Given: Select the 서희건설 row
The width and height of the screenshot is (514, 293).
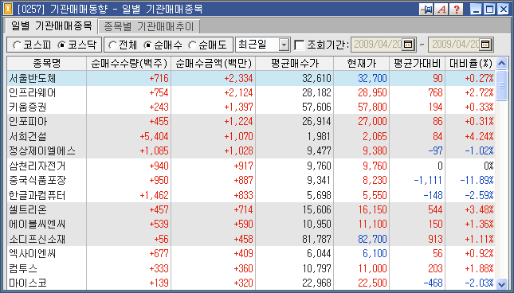Looking at the screenshot, I should 251,136.
